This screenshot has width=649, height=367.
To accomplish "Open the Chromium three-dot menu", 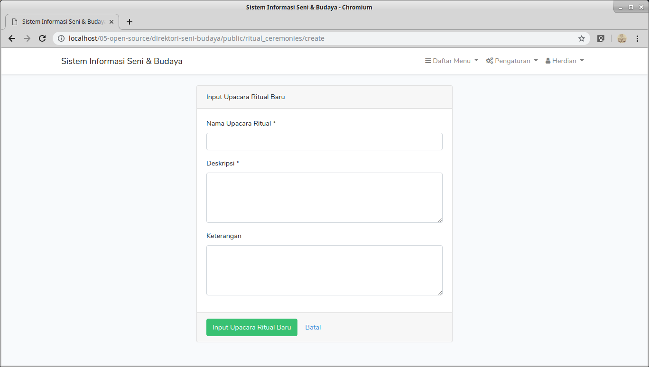I will click(637, 38).
